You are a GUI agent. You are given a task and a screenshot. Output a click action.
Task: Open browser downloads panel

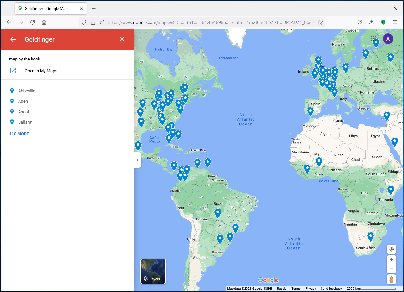(x=372, y=22)
